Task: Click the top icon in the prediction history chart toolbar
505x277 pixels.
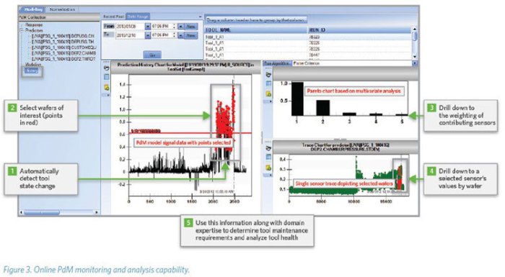Action: point(107,68)
